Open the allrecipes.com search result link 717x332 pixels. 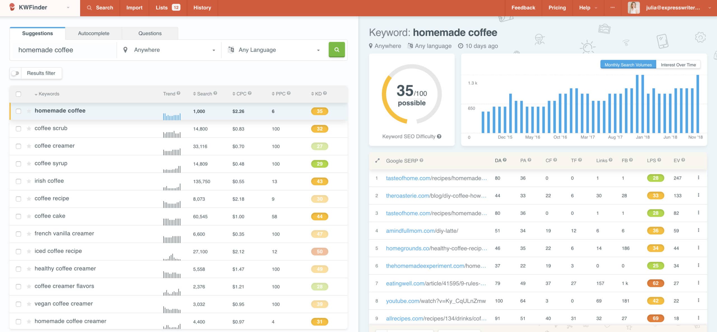(436, 318)
